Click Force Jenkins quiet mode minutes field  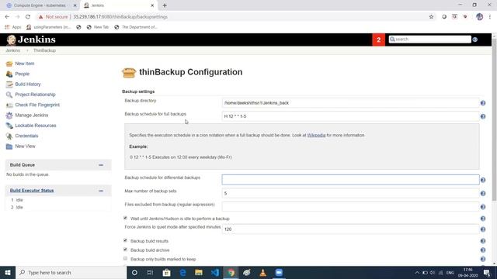[350, 229]
